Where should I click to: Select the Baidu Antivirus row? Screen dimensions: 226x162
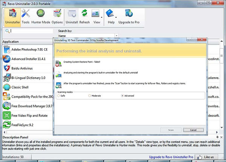(27, 68)
